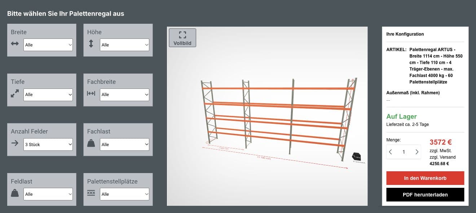Click the Palettenstellplätze pallet icon
This screenshot has height=213, width=476.
tap(91, 193)
